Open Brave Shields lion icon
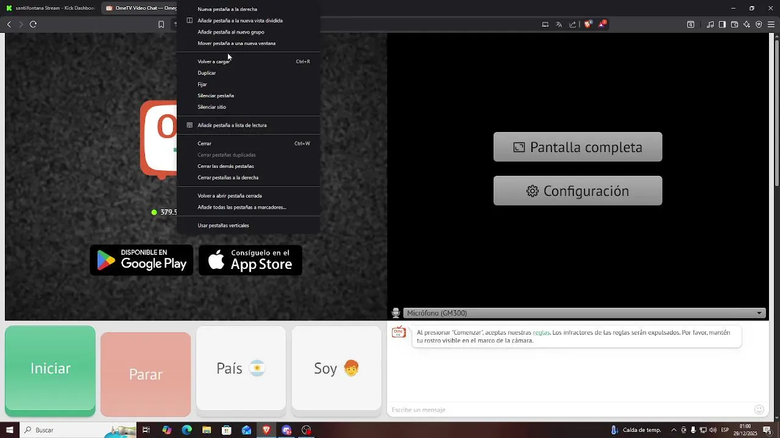The height and width of the screenshot is (438, 780). tap(588, 24)
